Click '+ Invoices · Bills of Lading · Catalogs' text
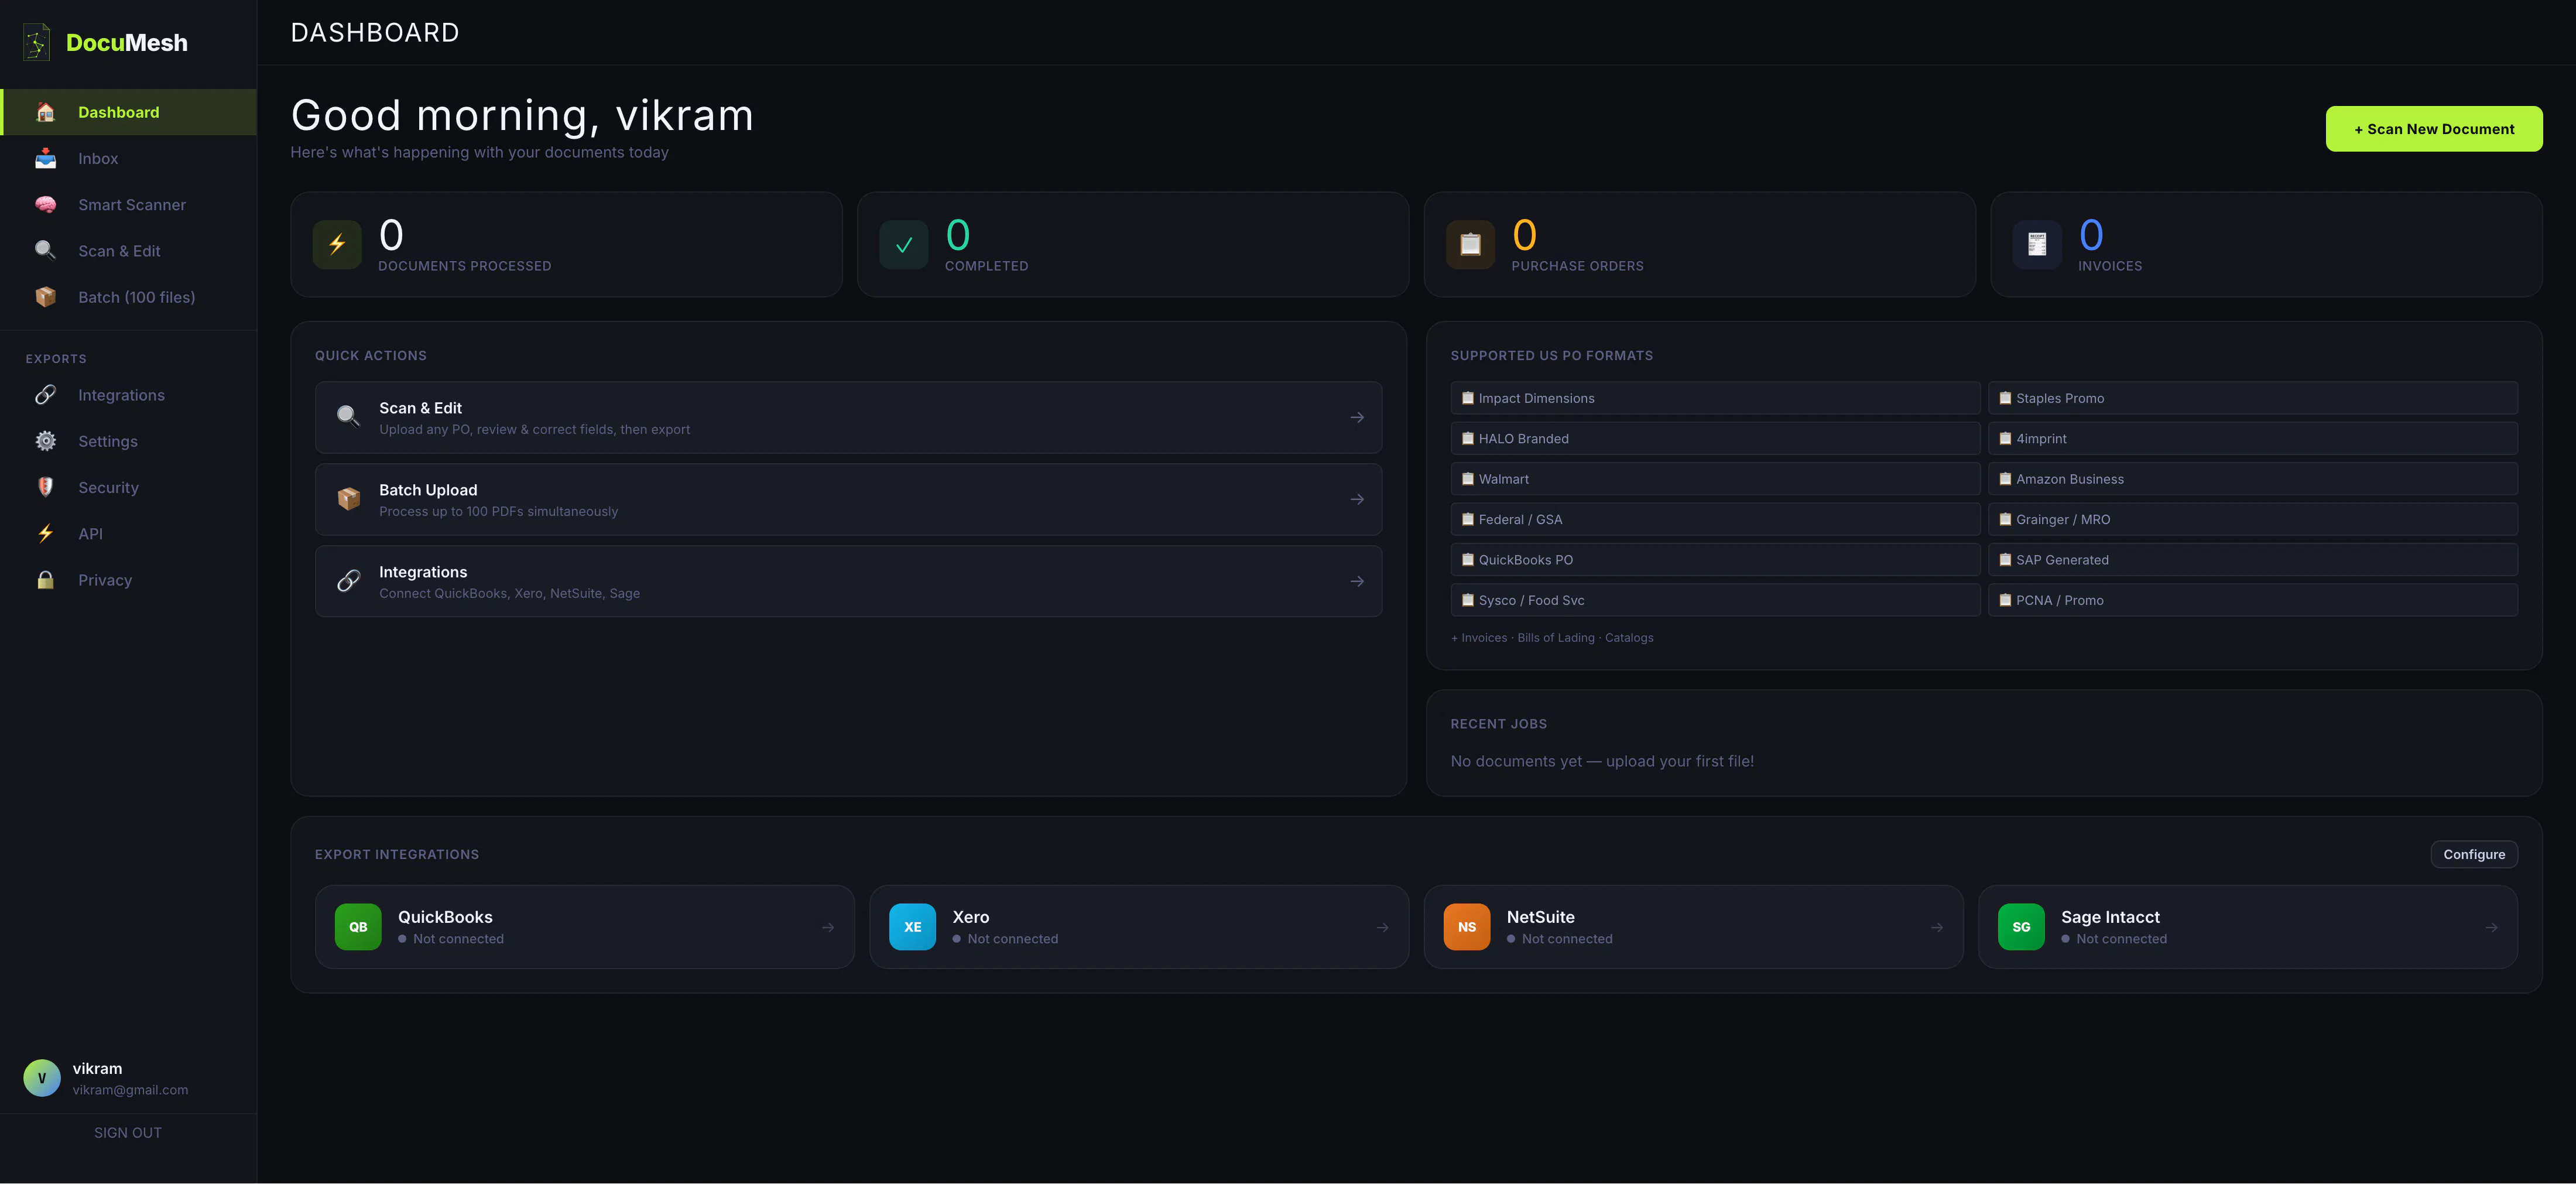Viewport: 2576px width, 1184px height. (x=1552, y=638)
